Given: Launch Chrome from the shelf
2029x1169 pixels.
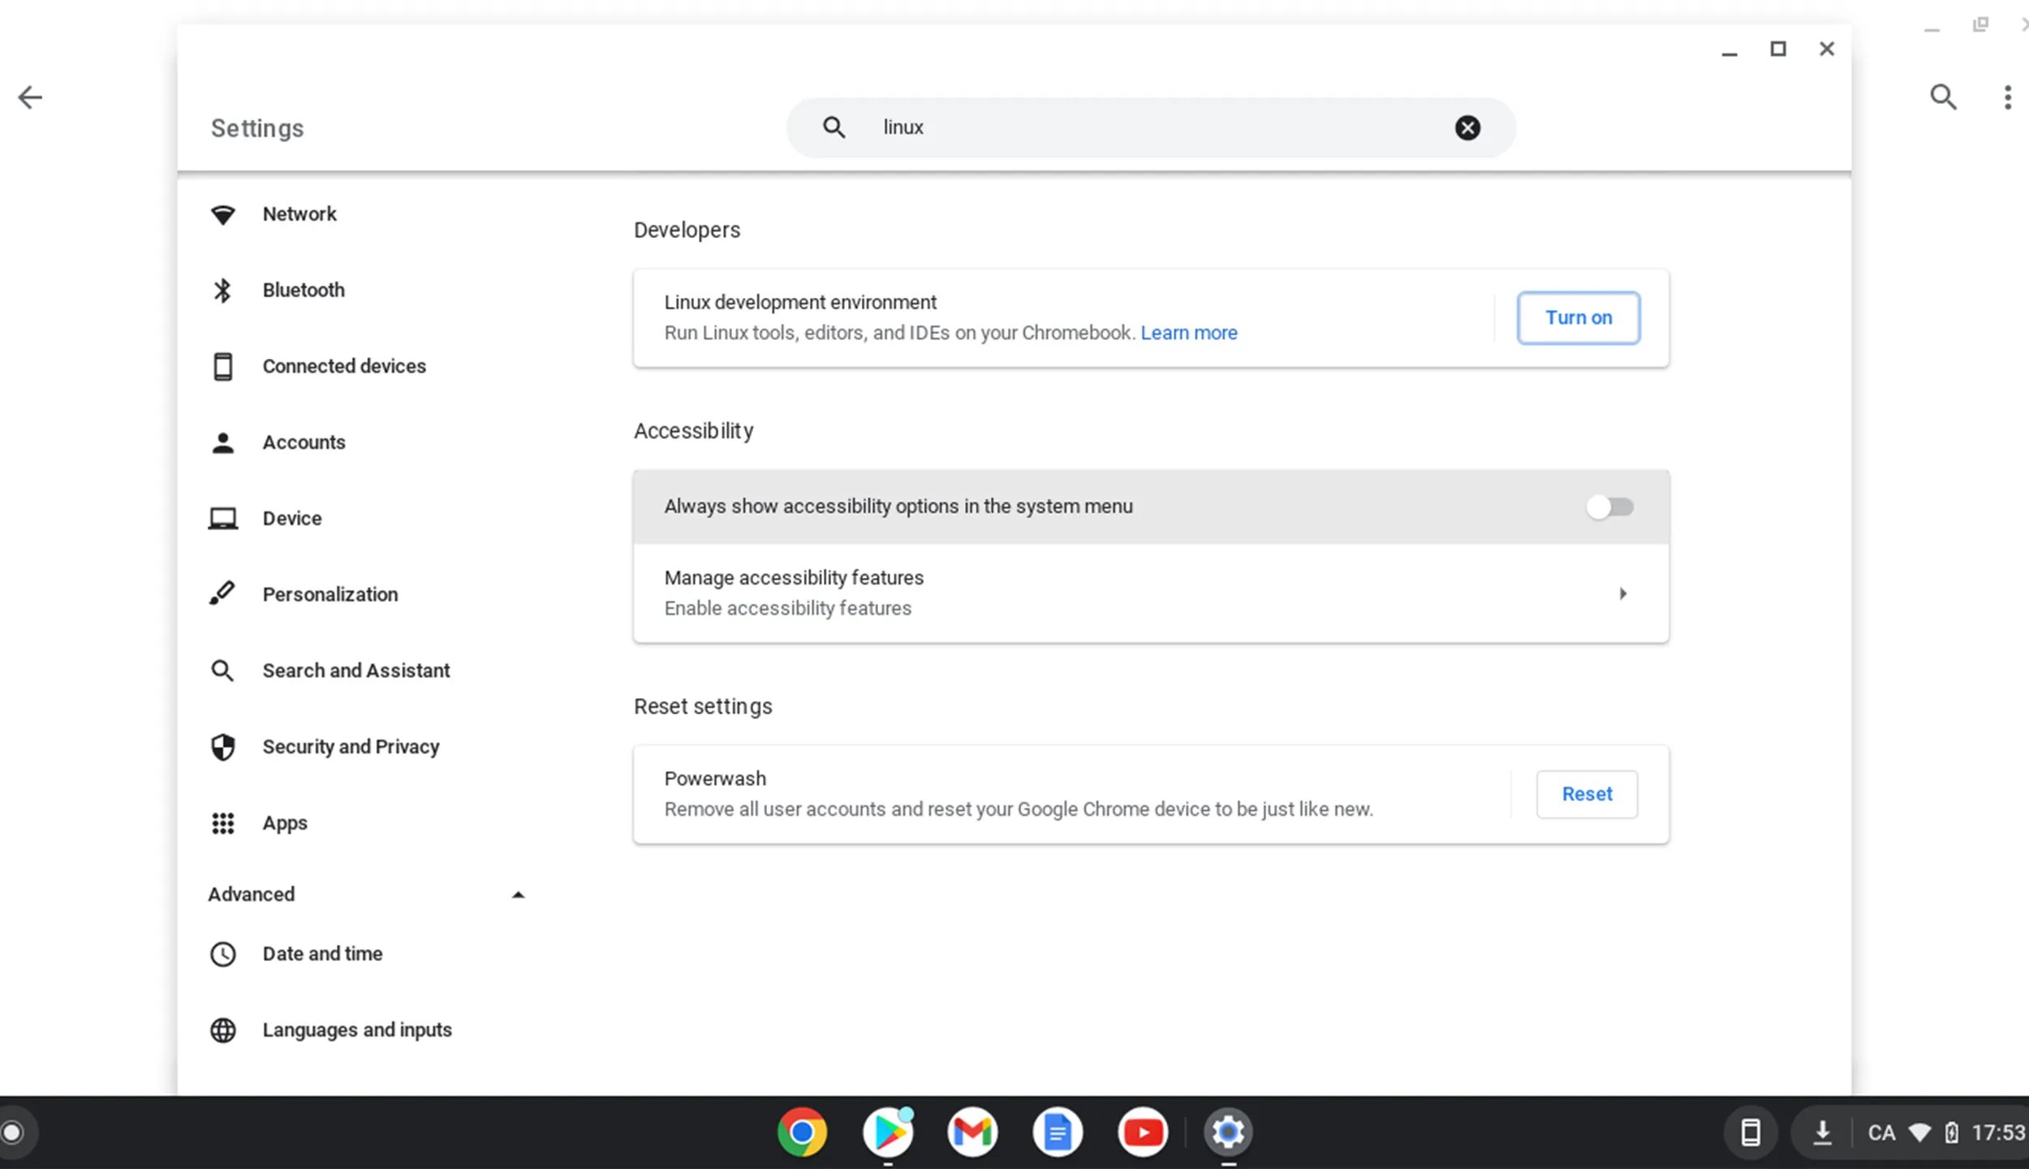Looking at the screenshot, I should pos(802,1131).
